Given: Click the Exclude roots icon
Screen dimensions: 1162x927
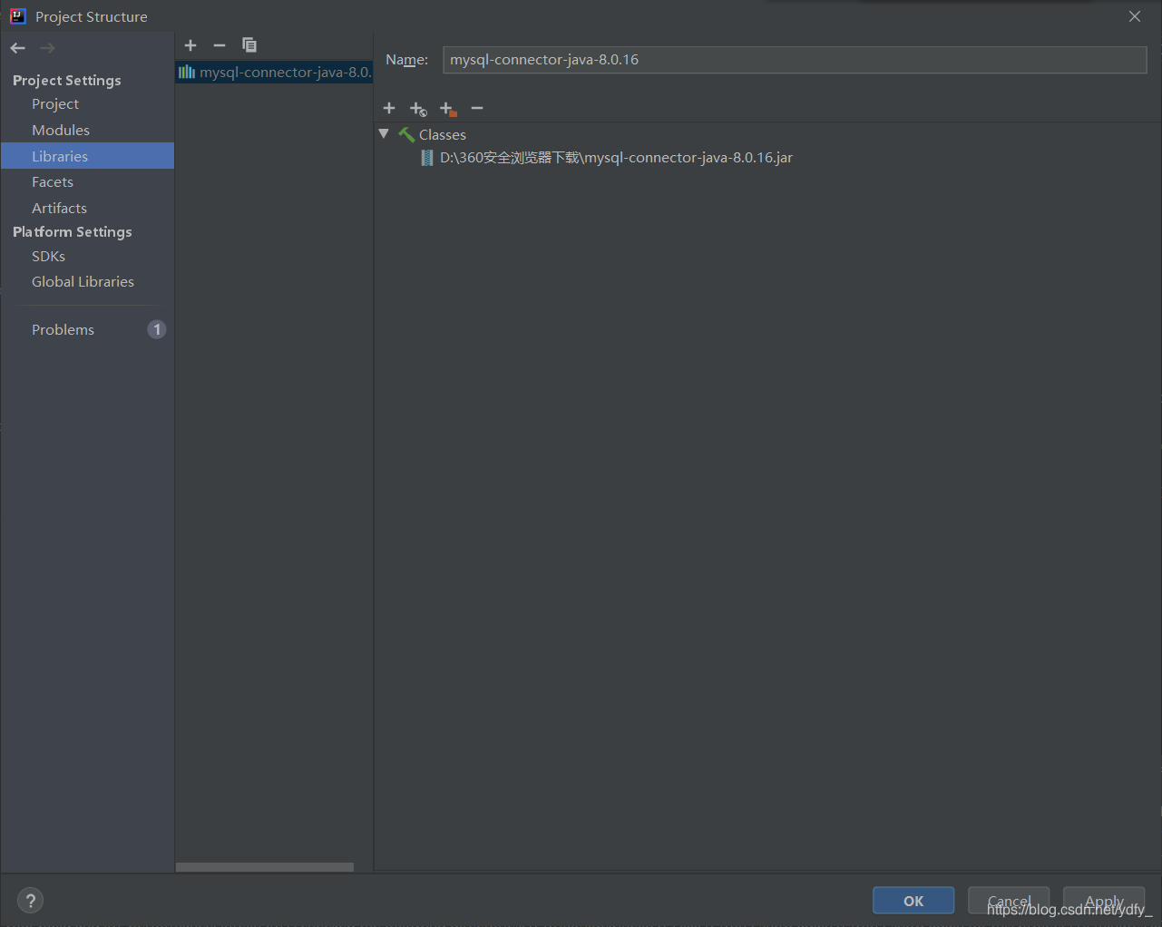Looking at the screenshot, I should pos(448,109).
